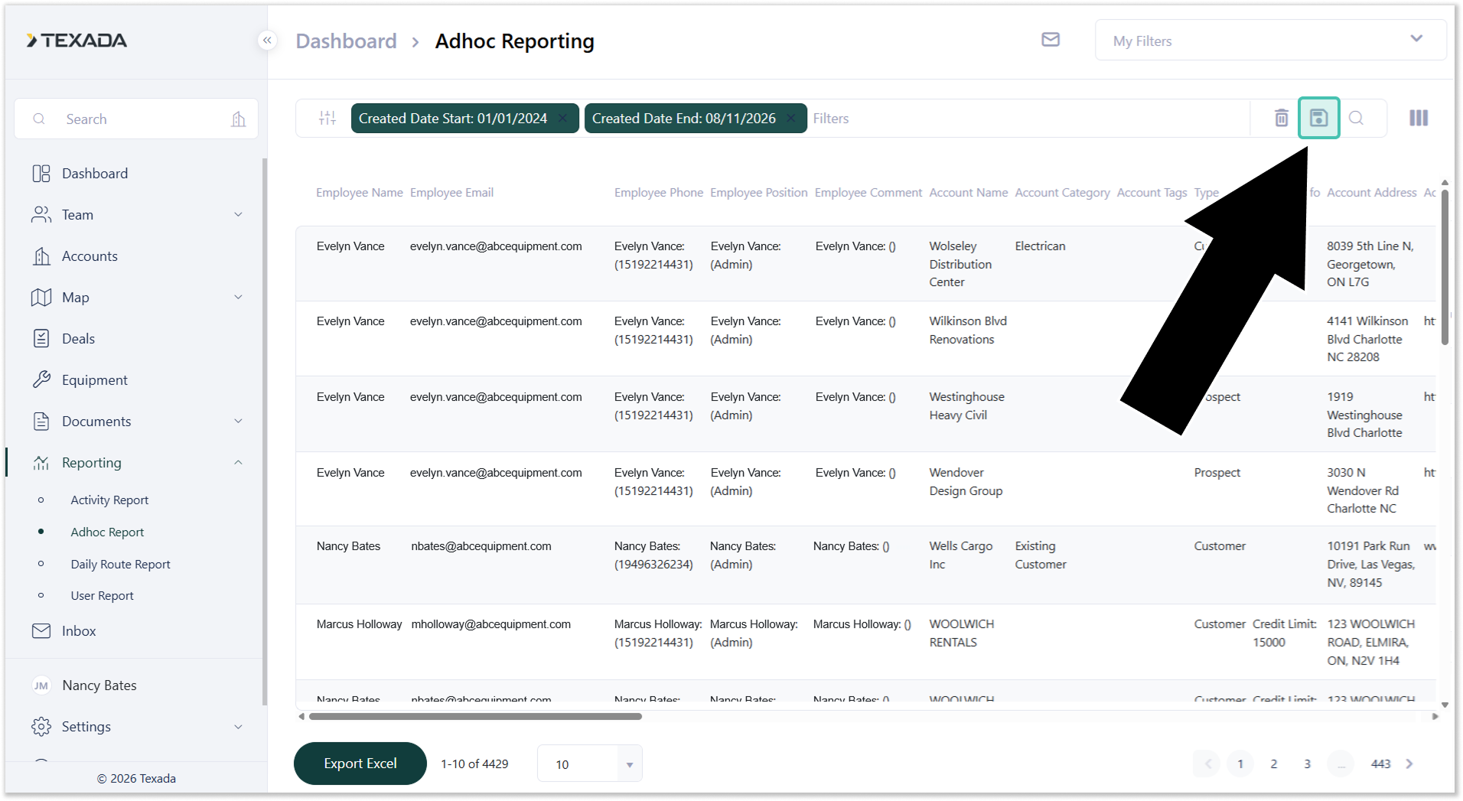Click the Wells Cargo Inc account cell
Viewport: 1463px width, 801px height.
[961, 555]
